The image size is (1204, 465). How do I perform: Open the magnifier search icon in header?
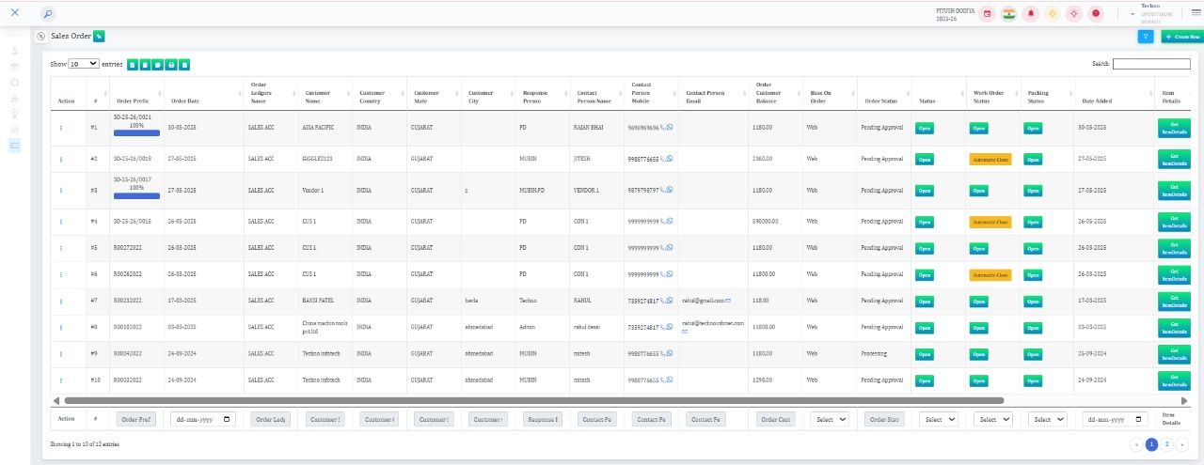(x=48, y=14)
